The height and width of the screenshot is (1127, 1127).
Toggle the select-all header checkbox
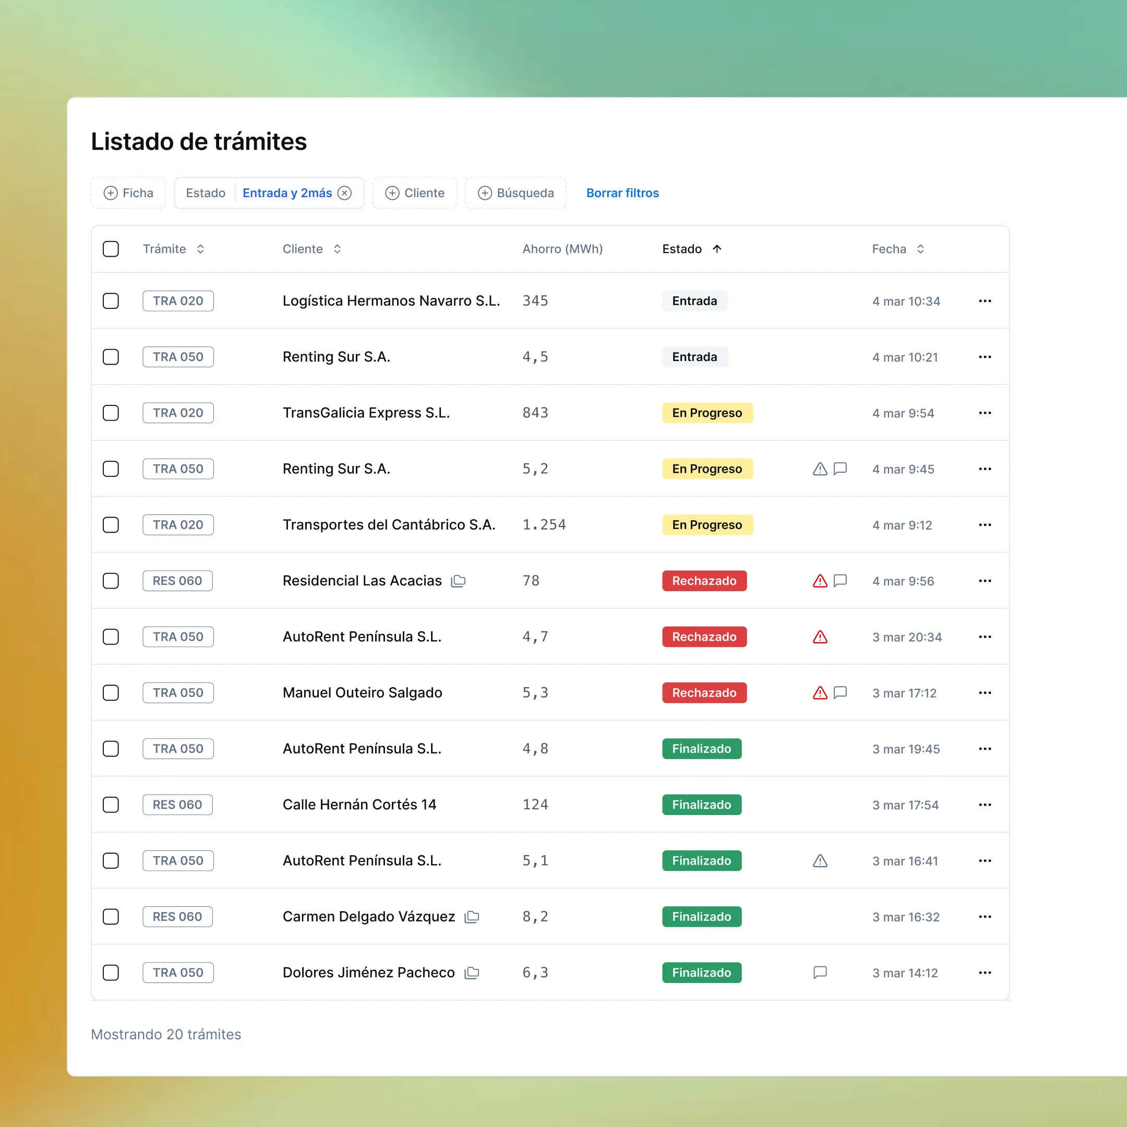pyautogui.click(x=111, y=249)
